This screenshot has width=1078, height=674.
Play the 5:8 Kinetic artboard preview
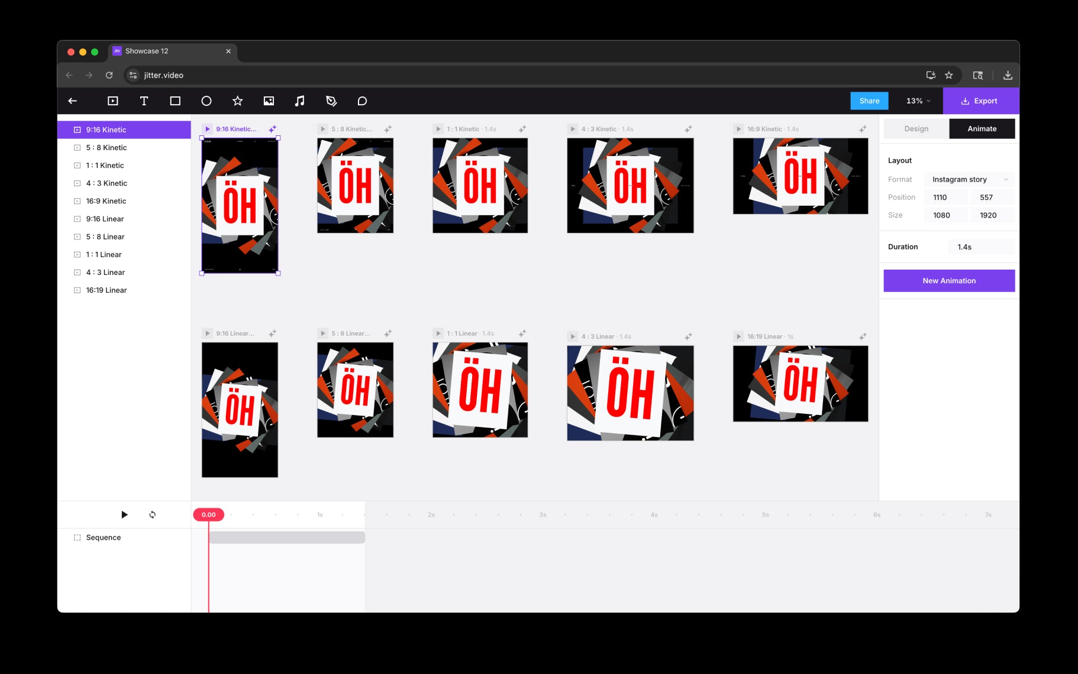click(323, 129)
